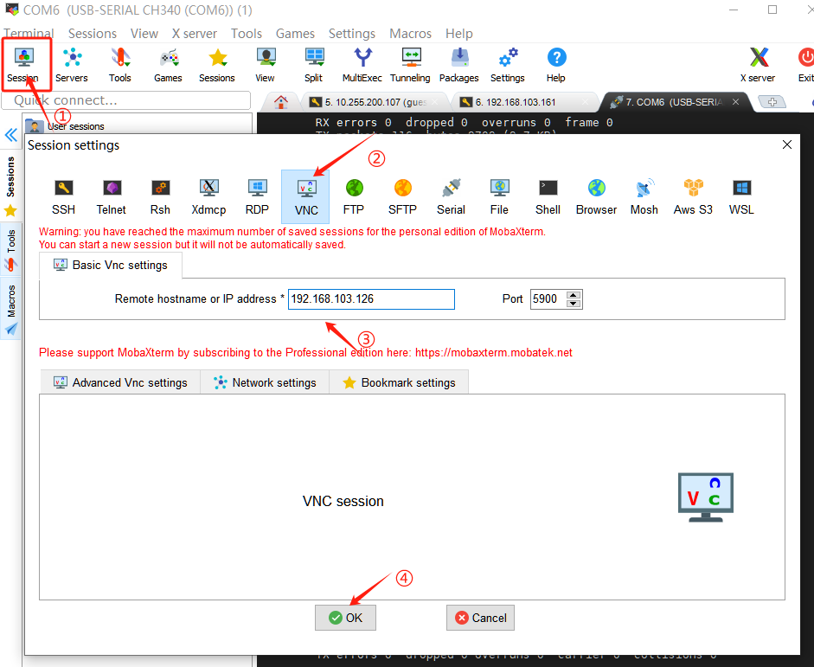Click the MultiExec toolbar icon
The width and height of the screenshot is (814, 667).
362,65
